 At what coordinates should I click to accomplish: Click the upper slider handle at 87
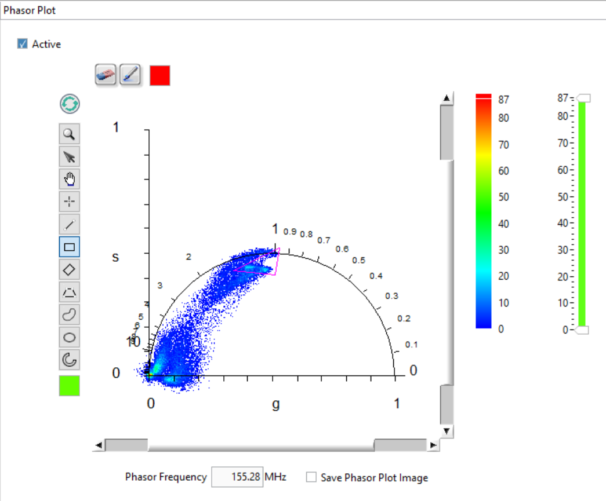583,98
